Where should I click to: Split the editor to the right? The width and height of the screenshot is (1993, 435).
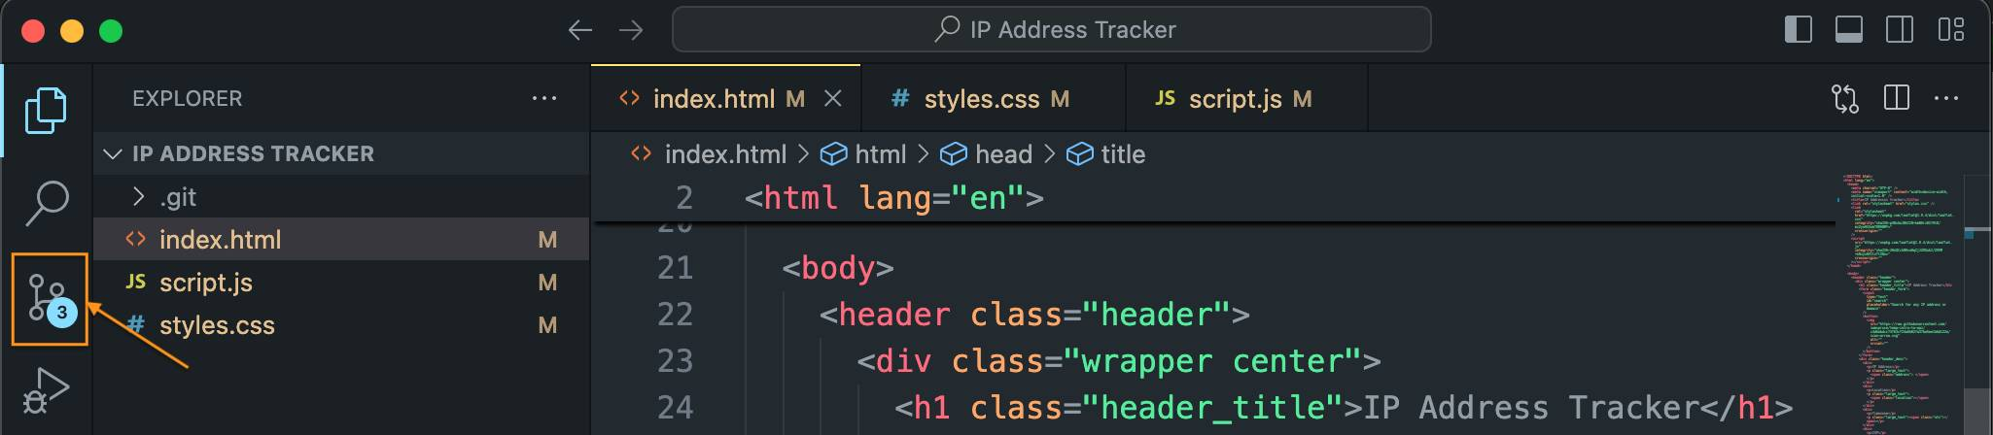click(x=1897, y=98)
